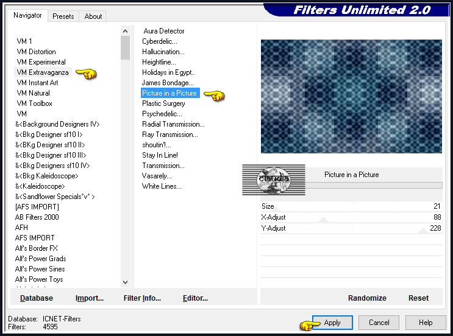
Task: Choose the Hallucination... filter
Action: pos(163,52)
